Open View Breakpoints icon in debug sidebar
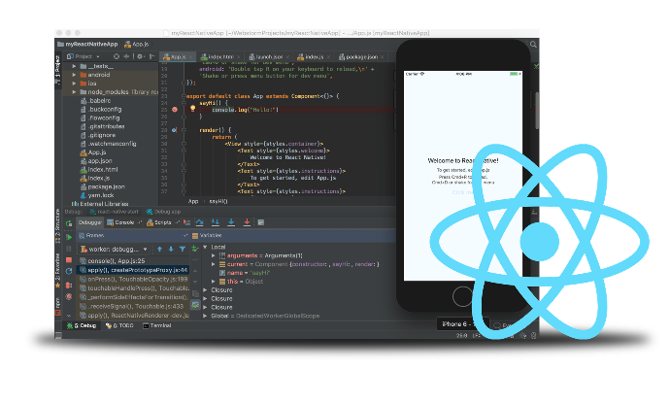 (69, 286)
